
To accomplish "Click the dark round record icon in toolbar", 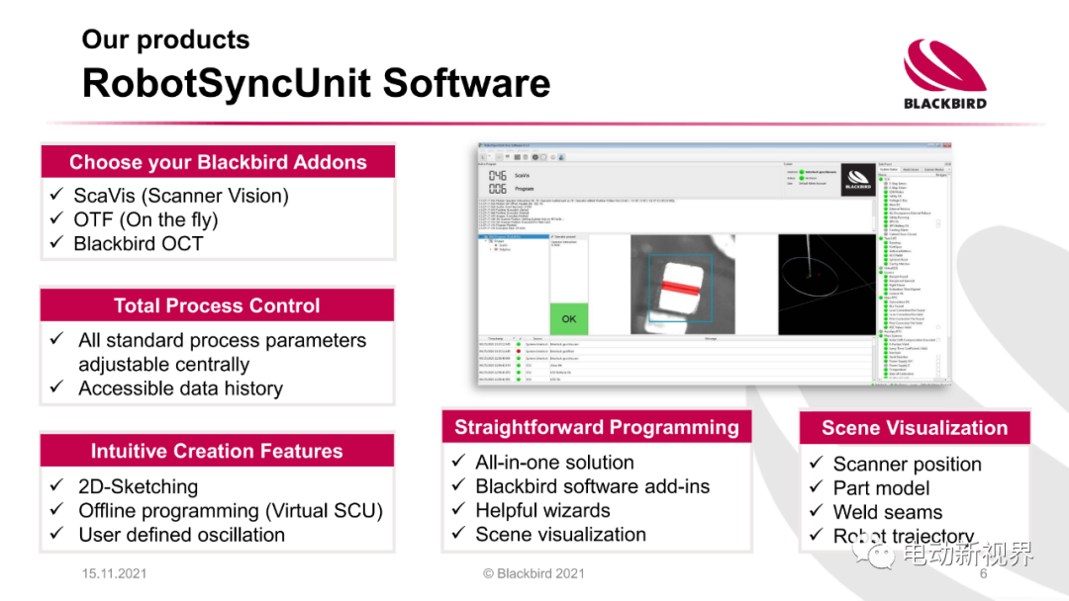I will (535, 157).
